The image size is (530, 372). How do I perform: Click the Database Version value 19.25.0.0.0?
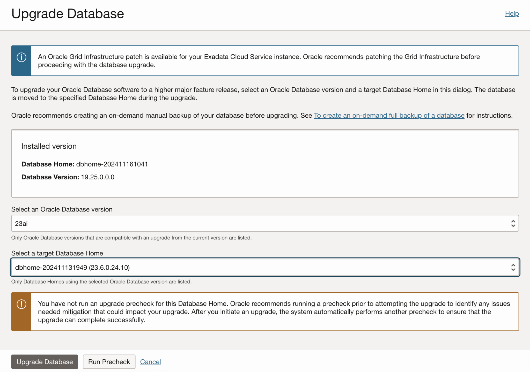pyautogui.click(x=98, y=177)
